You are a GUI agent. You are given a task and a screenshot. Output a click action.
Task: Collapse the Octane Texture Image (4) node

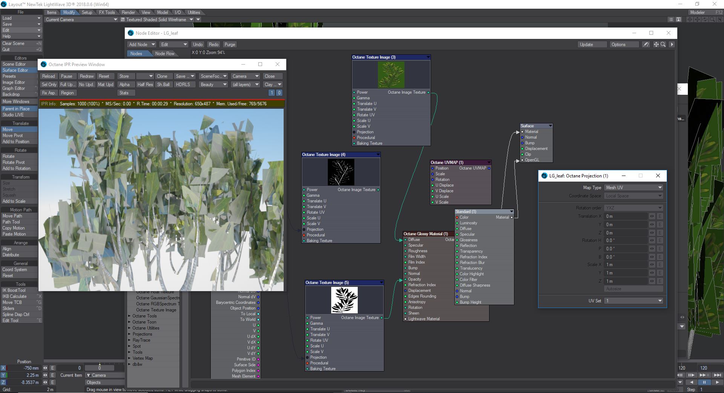[x=378, y=155]
